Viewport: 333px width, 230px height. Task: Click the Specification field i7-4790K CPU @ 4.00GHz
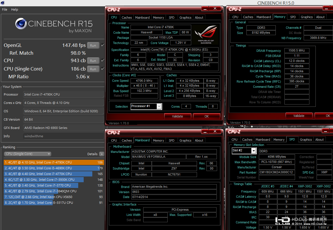tap(174, 50)
